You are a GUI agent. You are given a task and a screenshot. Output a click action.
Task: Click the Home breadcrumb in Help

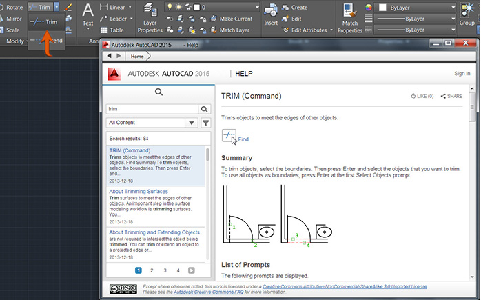[x=137, y=56]
